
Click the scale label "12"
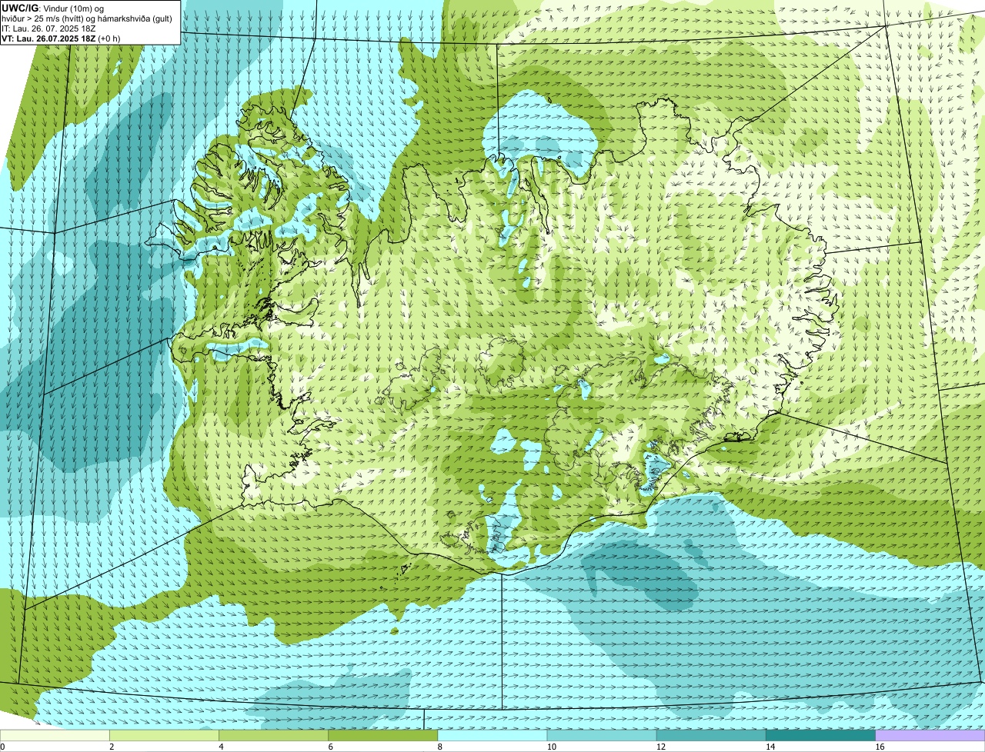click(660, 747)
